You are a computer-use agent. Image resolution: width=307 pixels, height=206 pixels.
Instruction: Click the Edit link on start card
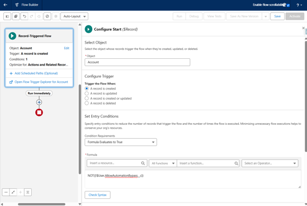(x=67, y=48)
